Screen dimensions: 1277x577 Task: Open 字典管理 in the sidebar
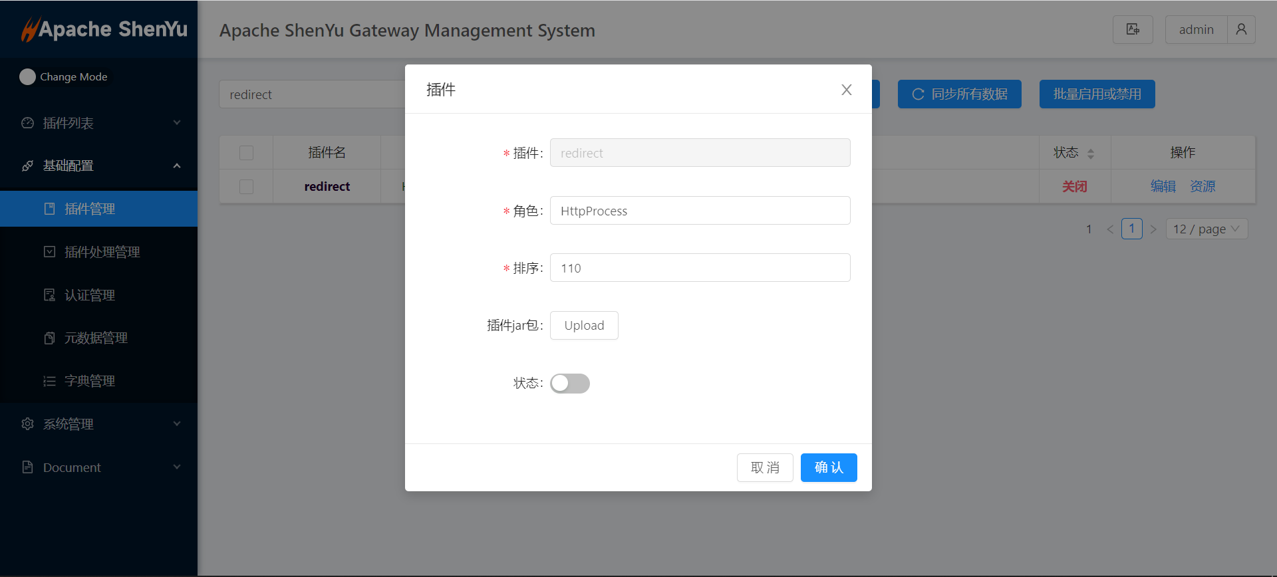pos(90,381)
